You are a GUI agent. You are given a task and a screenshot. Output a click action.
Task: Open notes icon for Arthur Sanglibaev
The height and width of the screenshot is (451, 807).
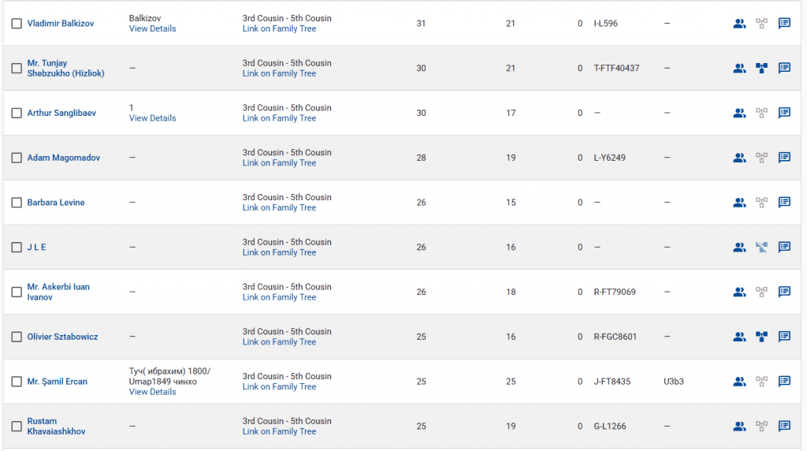(784, 113)
